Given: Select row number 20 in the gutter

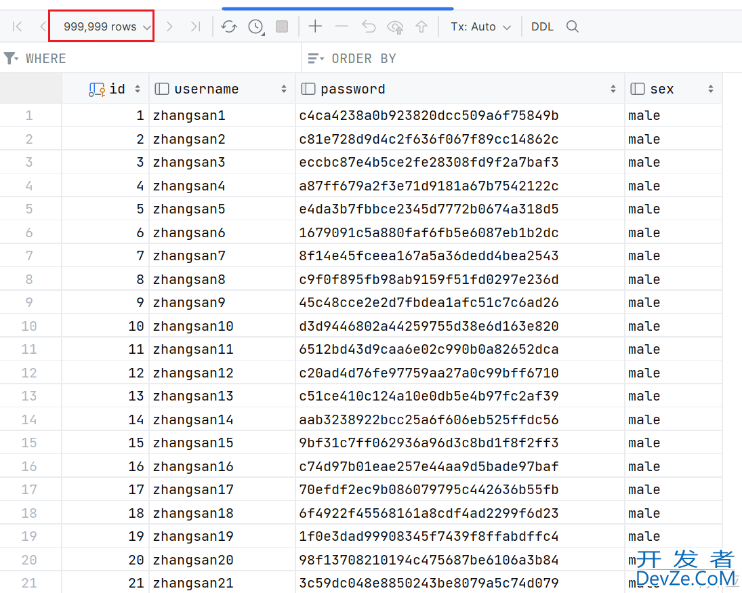Looking at the screenshot, I should [x=29, y=560].
